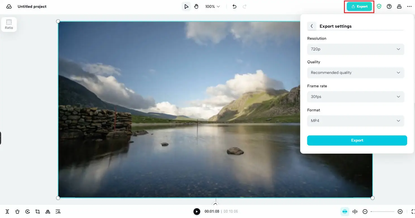Image resolution: width=415 pixels, height=218 pixels.
Task: Open the Format dropdown showing MP4
Action: (355, 121)
